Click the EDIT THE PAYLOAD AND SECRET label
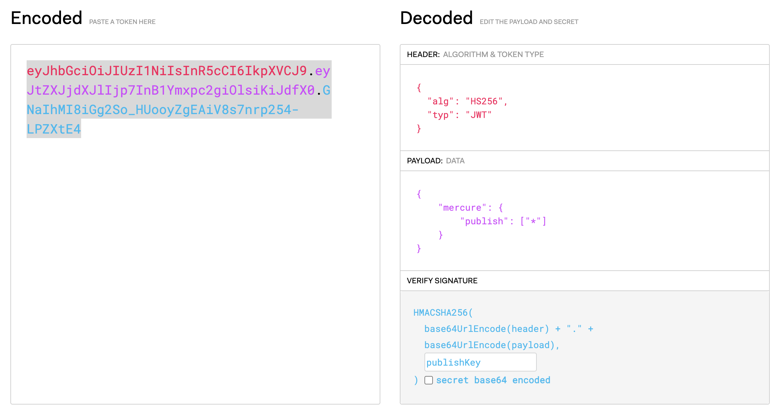773x411 pixels. click(529, 21)
